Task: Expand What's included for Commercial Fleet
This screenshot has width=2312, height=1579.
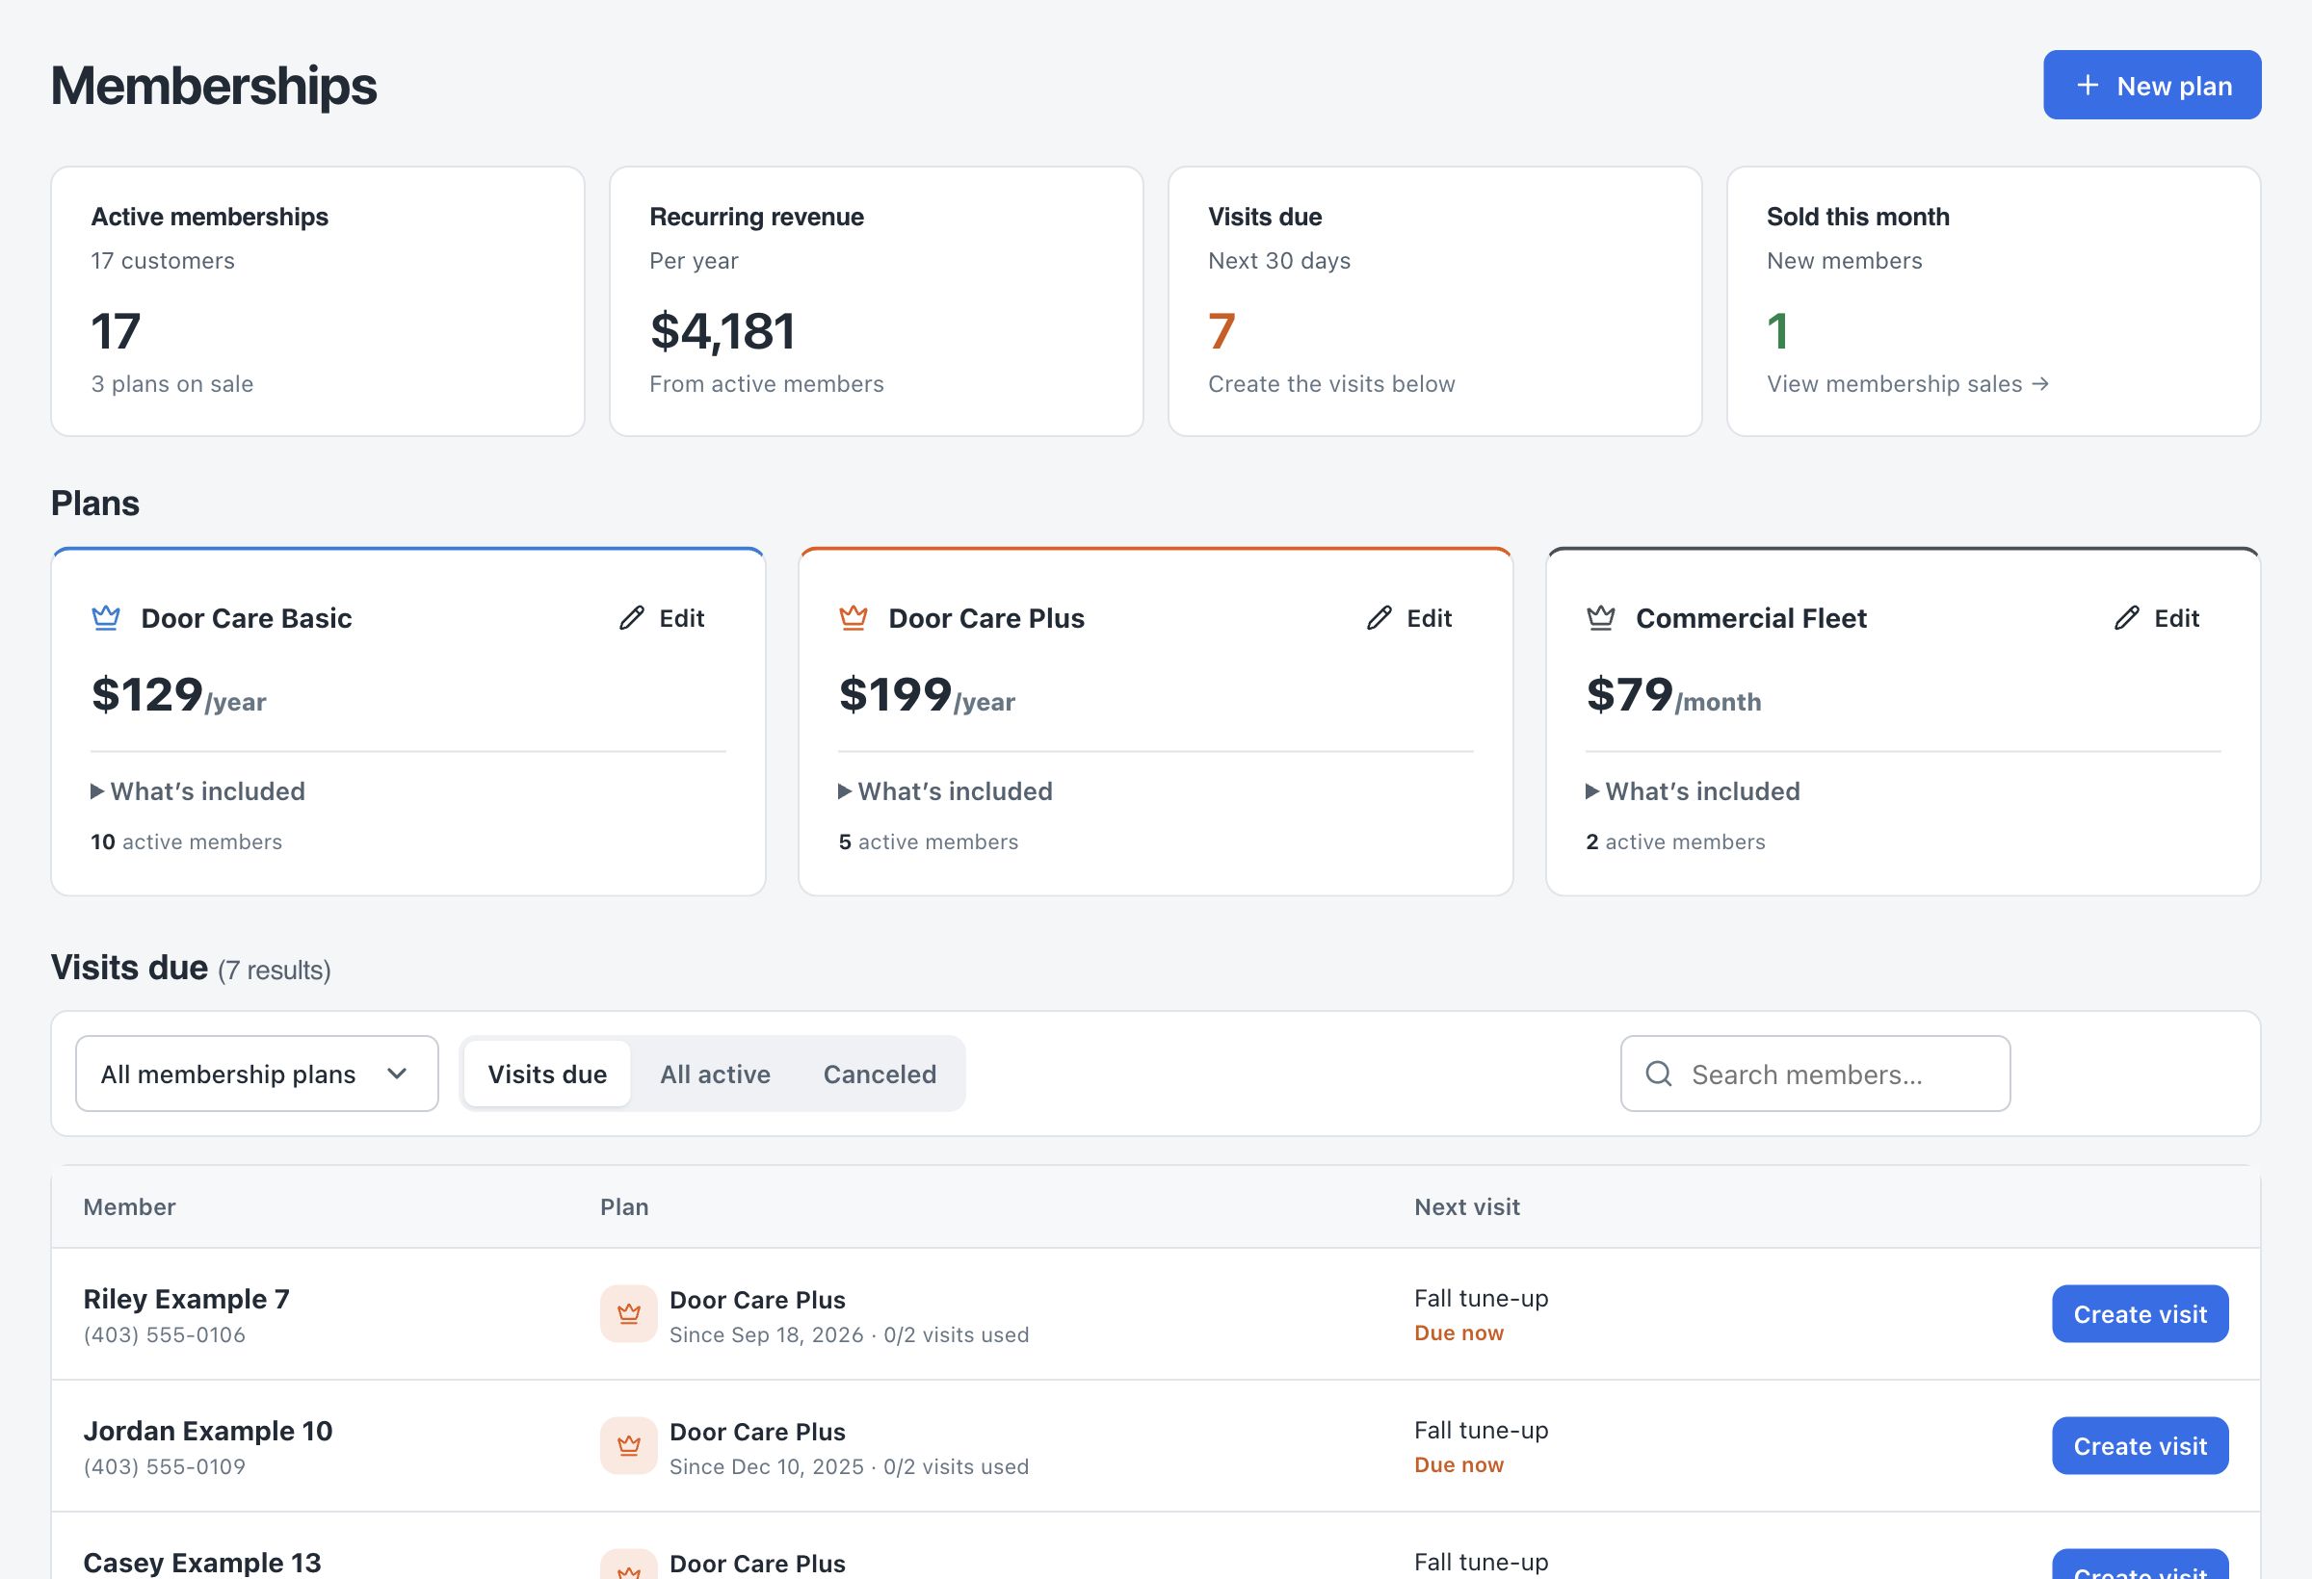Action: click(x=1694, y=791)
